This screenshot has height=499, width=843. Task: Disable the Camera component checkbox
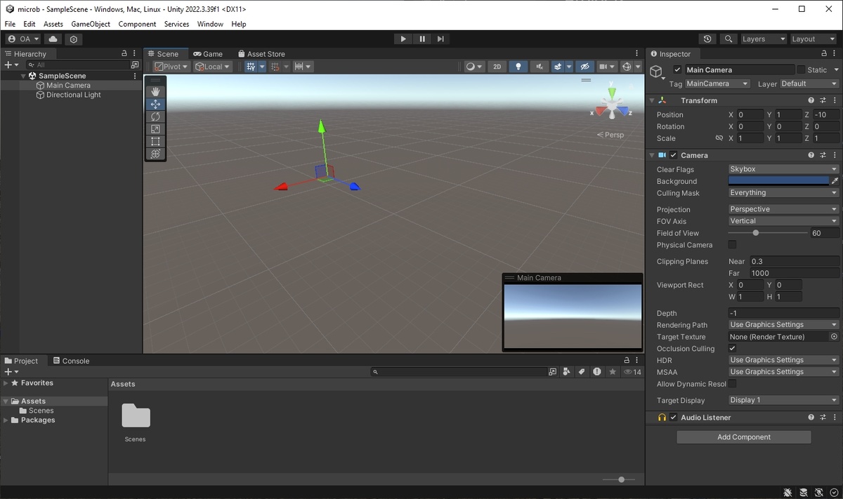(x=673, y=155)
